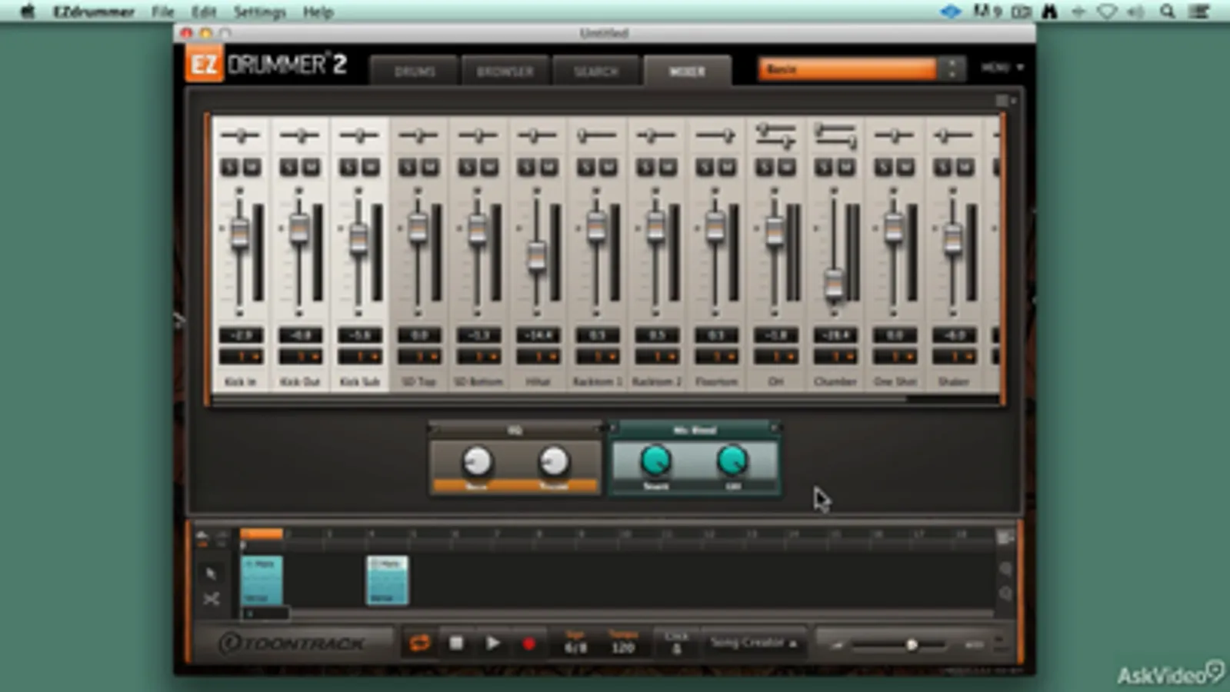
Task: Click the first MIDI block in song track
Action: (x=262, y=581)
